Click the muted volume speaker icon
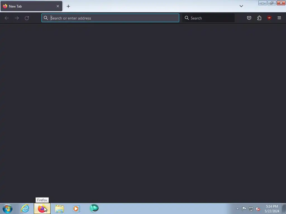 coord(258,209)
